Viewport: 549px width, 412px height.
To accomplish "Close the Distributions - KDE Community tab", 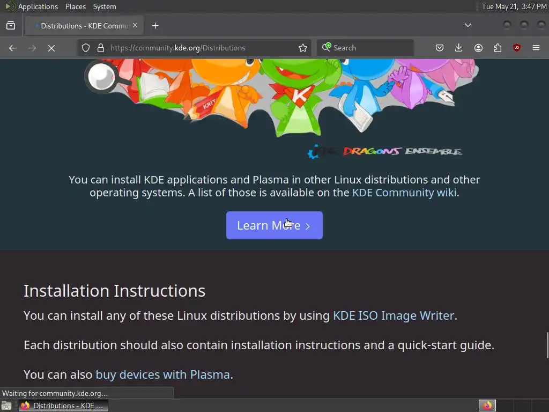I will [x=135, y=25].
